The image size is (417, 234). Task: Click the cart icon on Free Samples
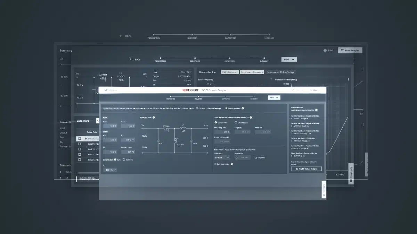click(342, 50)
